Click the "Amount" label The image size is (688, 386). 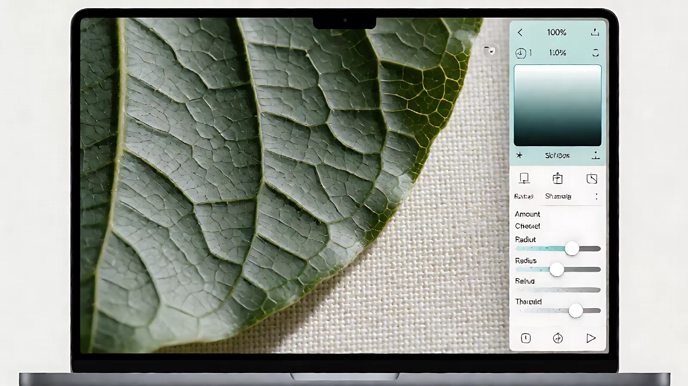(528, 214)
